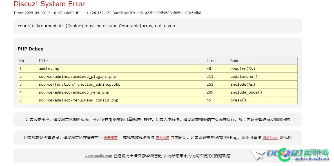
Task: Open the 更新缓存 link
Action: [110, 138]
